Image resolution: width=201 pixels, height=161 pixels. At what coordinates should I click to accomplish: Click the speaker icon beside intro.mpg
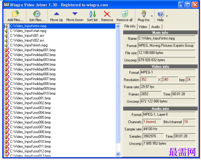point(7,26)
